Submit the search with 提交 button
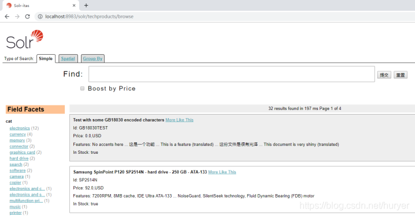 click(384, 75)
